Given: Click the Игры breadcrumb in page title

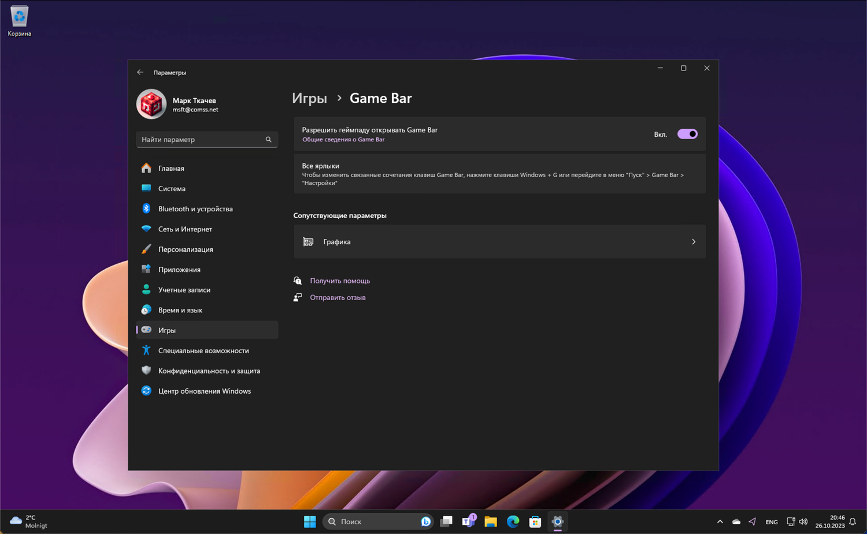Looking at the screenshot, I should click(309, 99).
